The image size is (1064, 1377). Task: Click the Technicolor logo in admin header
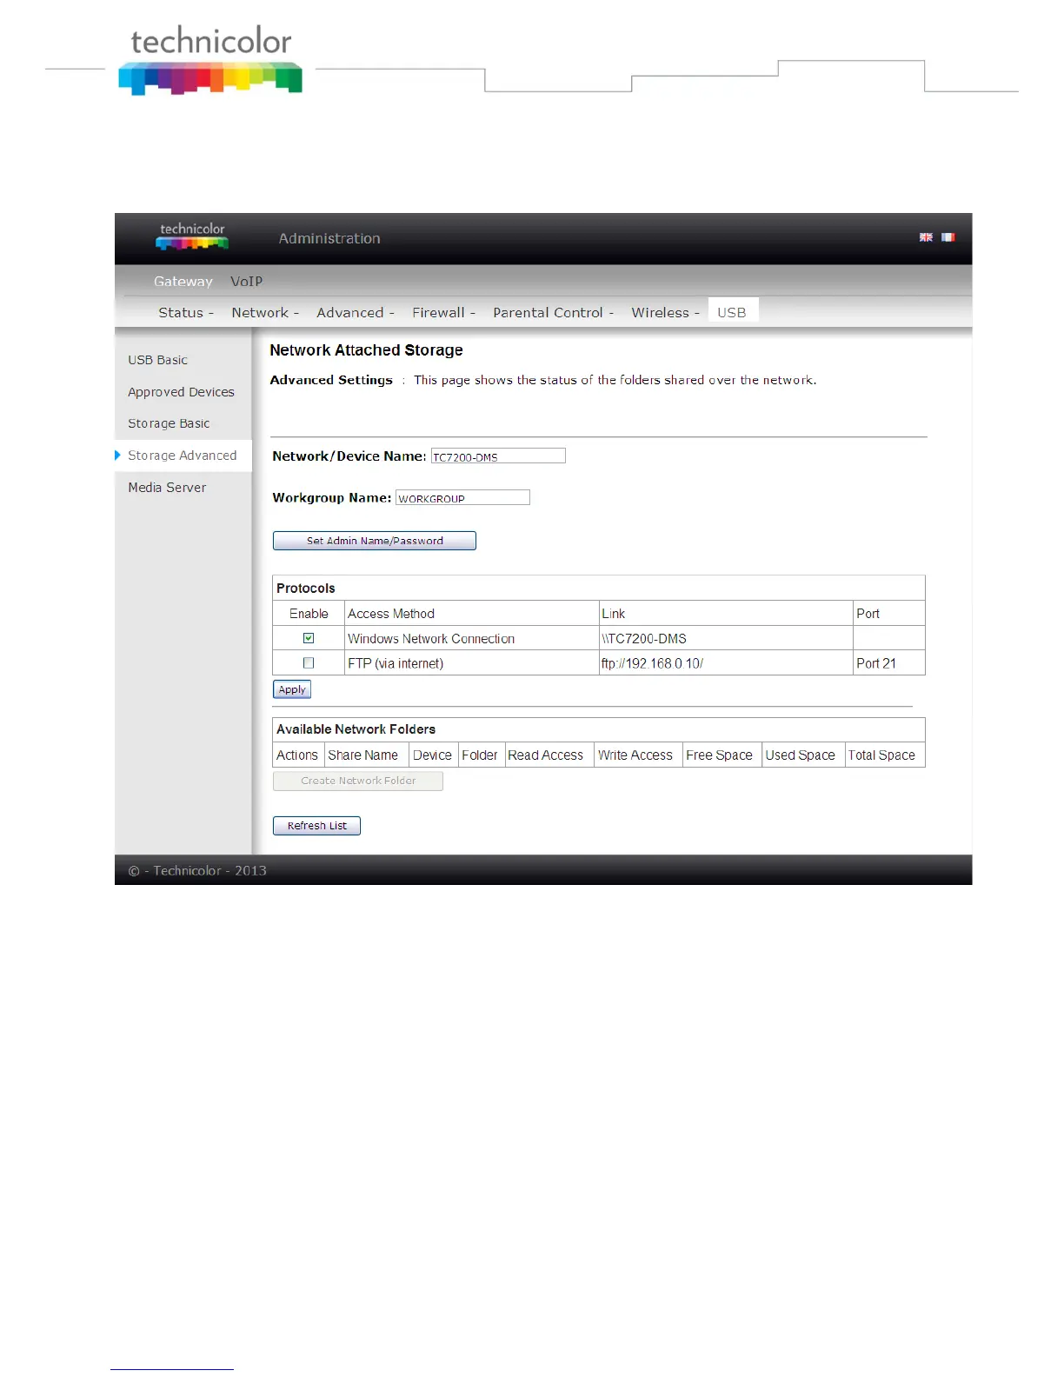(192, 236)
